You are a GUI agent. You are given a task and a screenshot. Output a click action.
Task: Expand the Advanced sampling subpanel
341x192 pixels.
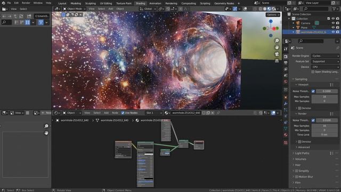(303, 147)
